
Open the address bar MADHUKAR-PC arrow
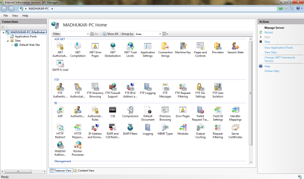point(52,9)
